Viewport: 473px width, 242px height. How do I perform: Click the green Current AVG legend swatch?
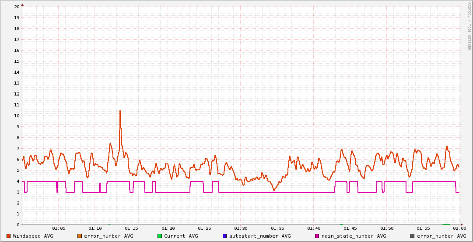click(160, 236)
